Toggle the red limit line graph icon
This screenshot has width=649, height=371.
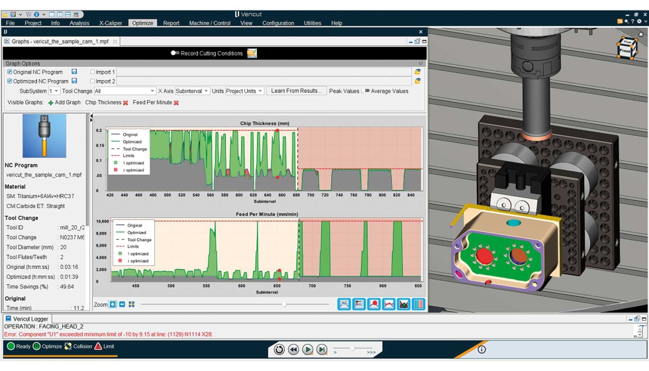389,304
